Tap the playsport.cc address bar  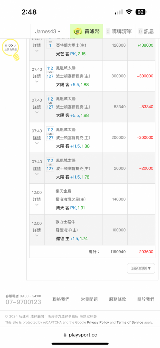[80, 335]
